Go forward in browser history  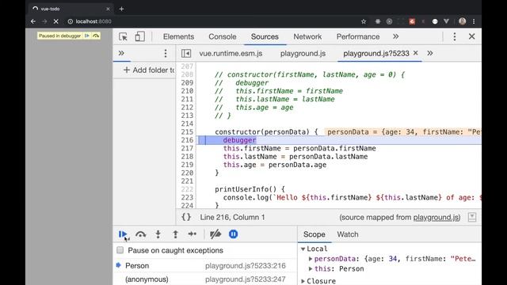[x=44, y=21]
